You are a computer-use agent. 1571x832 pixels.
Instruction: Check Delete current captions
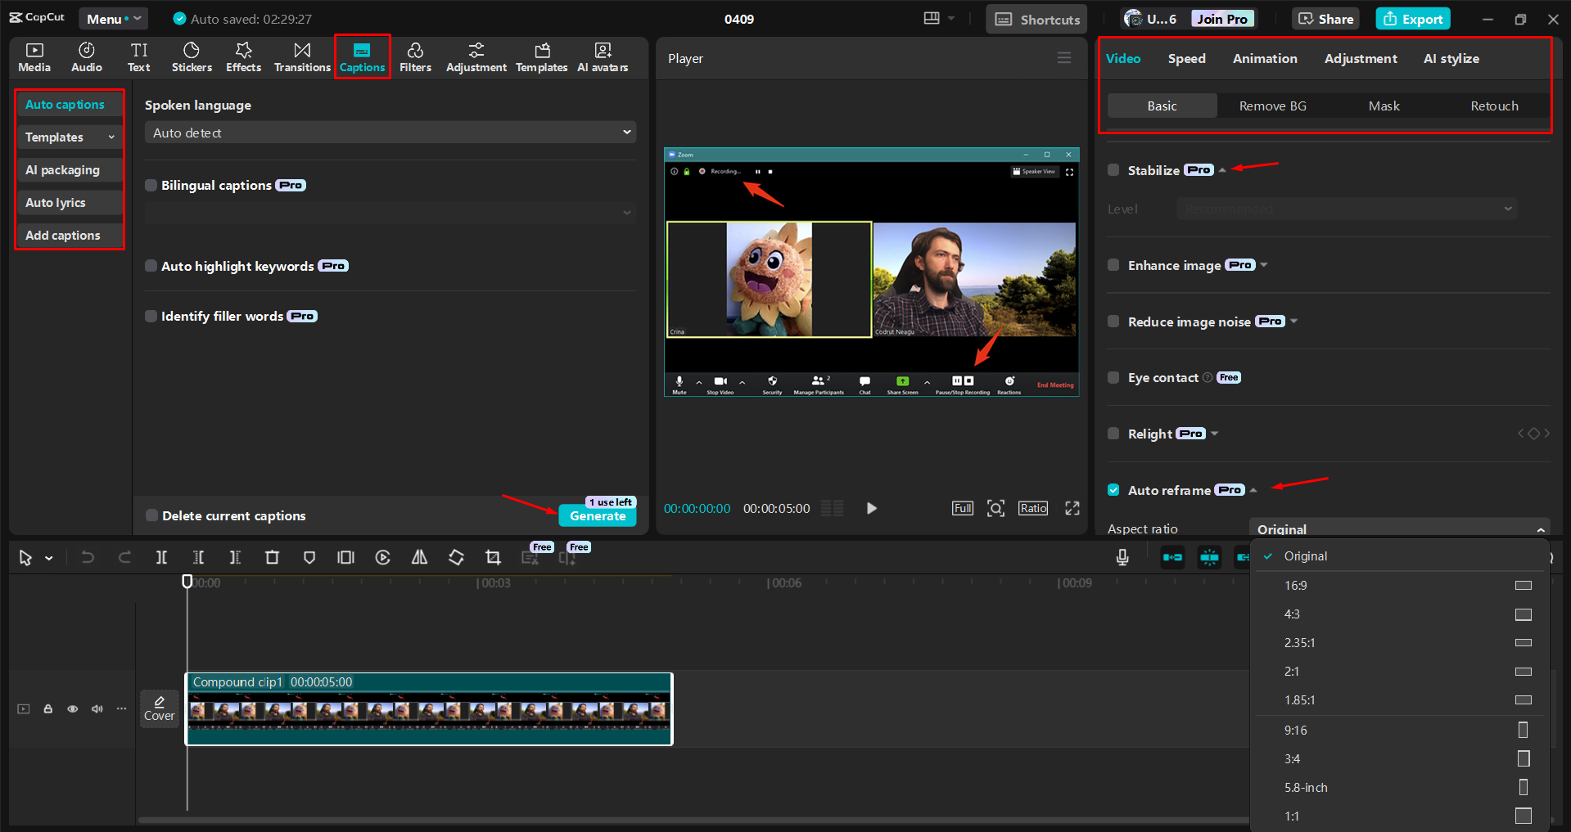point(151,515)
